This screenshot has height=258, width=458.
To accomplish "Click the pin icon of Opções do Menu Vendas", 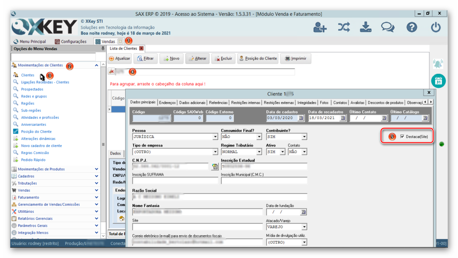I will [103, 48].
